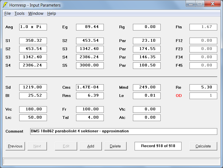Screen dimensions: 223x168
Task: Click the red OD label
Action: tap(179, 96)
